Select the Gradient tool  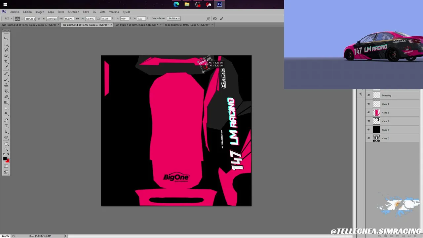(6, 102)
